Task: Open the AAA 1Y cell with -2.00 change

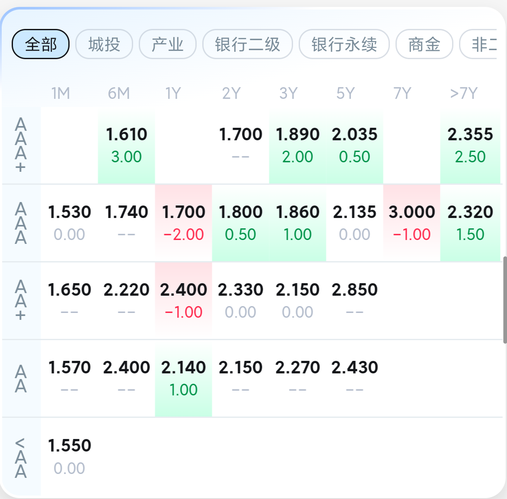Action: coord(183,223)
